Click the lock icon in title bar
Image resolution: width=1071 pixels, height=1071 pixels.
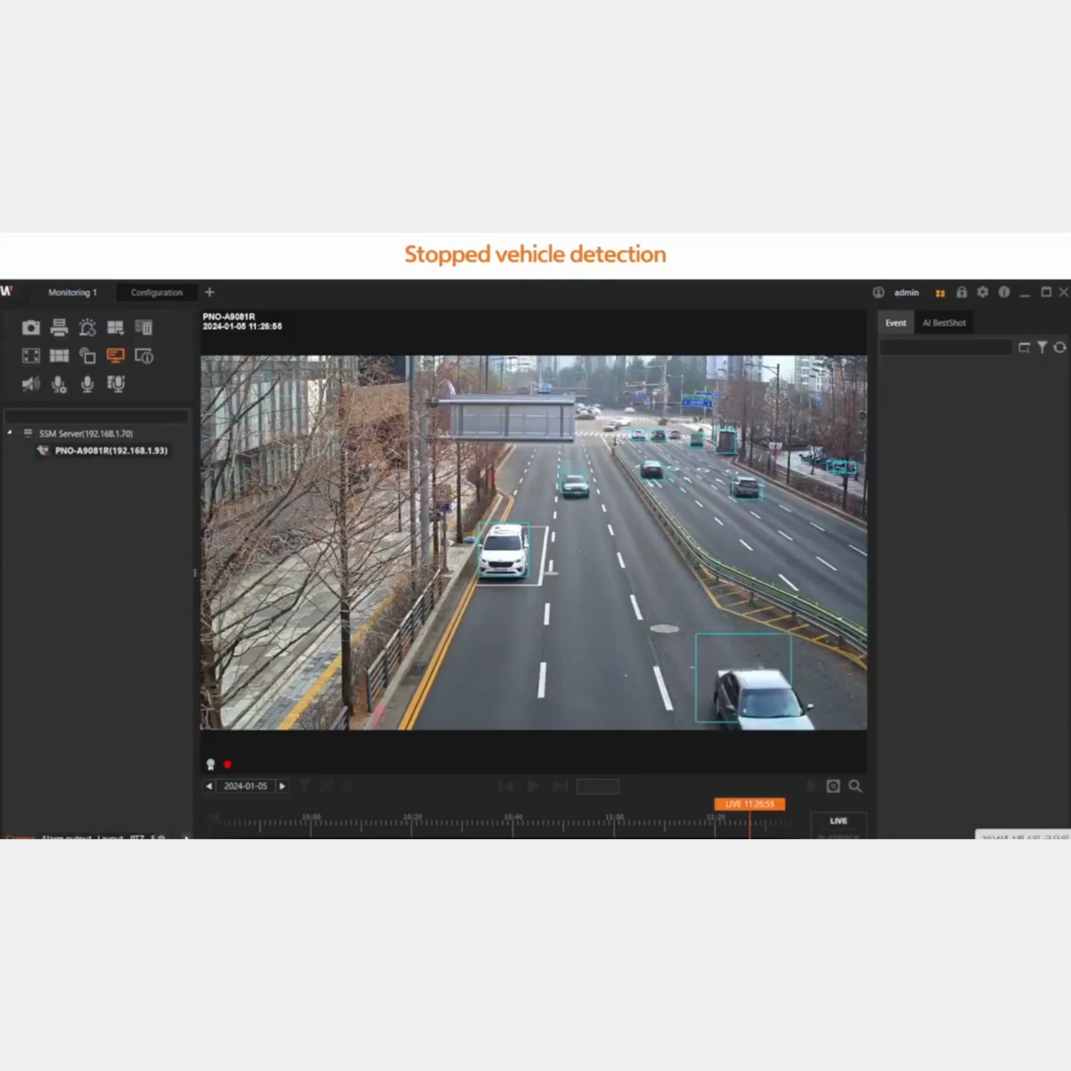point(961,292)
